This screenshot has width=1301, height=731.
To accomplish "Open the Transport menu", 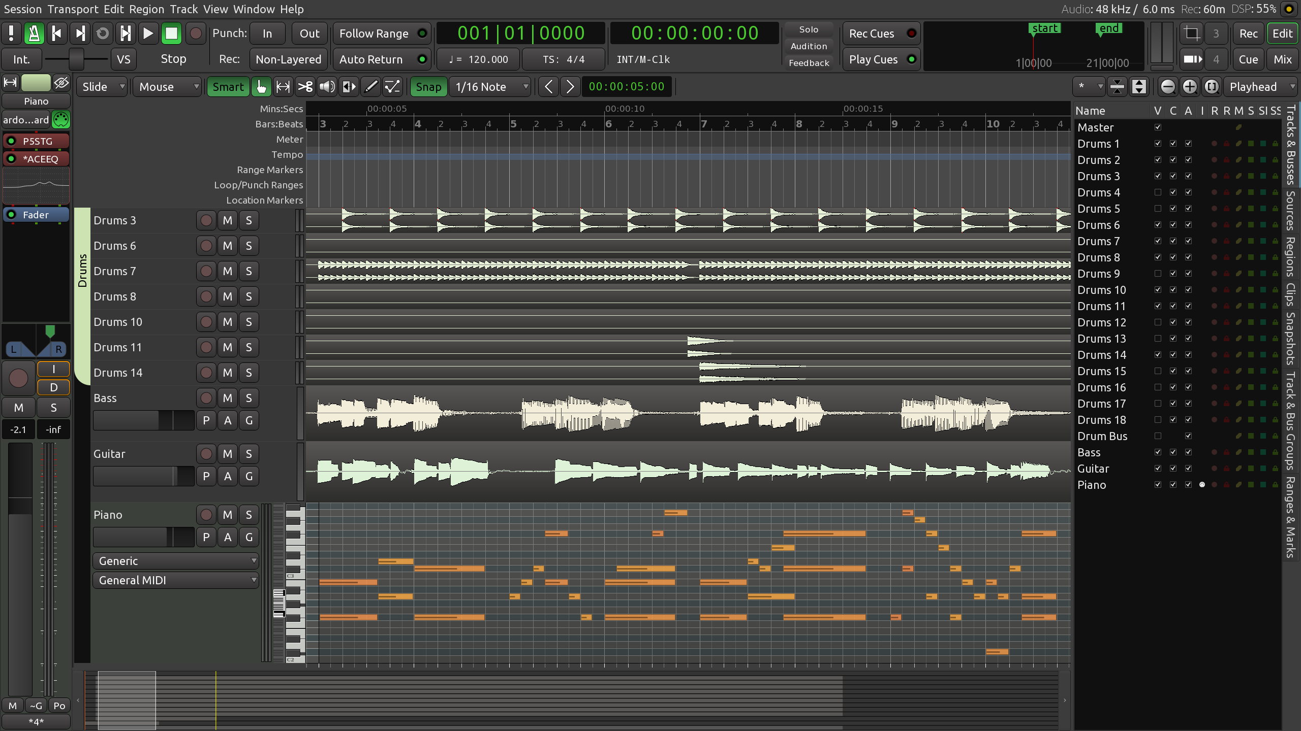I will 73,9.
